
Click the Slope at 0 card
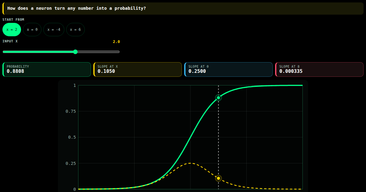(228, 69)
